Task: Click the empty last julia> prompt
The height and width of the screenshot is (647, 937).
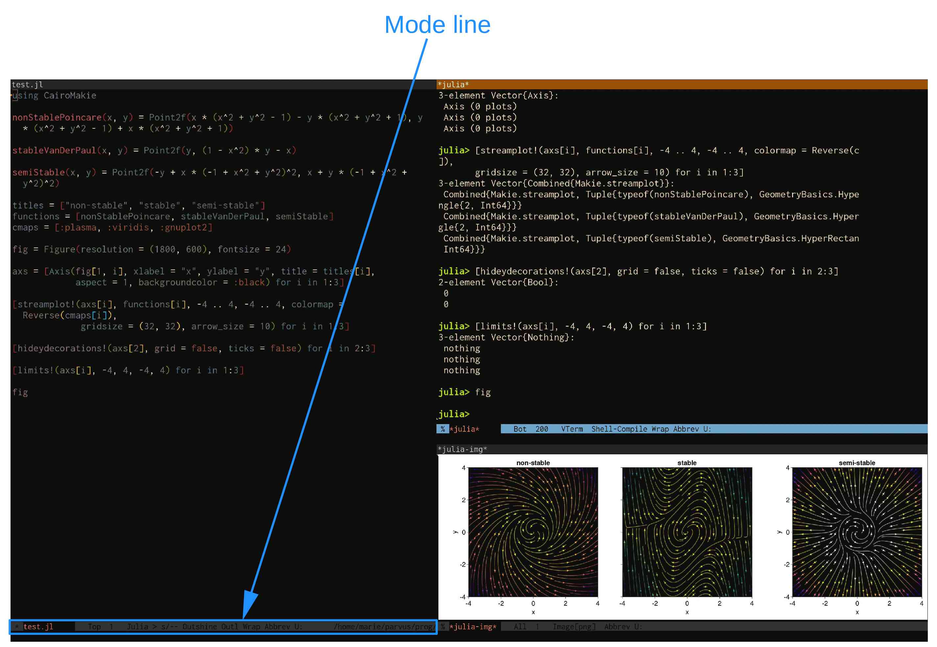Action: point(454,414)
